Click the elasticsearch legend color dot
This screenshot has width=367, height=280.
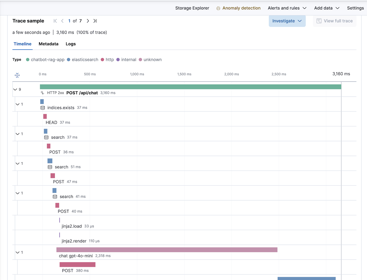[x=69, y=60]
